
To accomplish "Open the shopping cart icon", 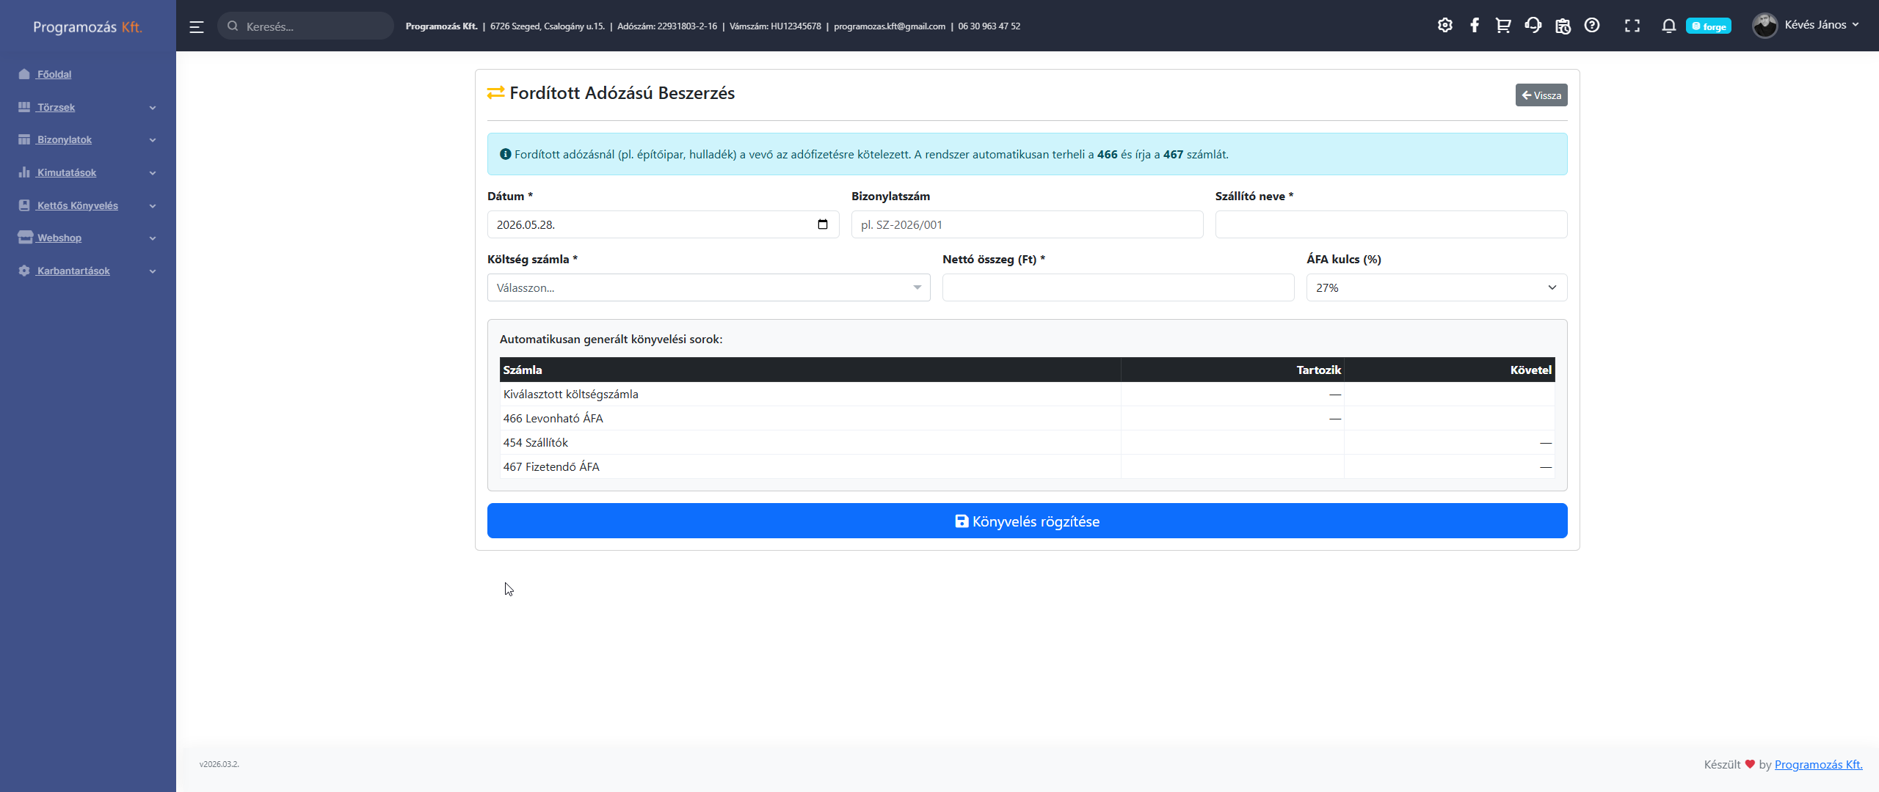I will 1503,26.
